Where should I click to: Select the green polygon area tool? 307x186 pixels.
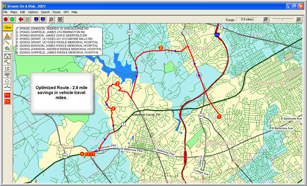click(7, 49)
